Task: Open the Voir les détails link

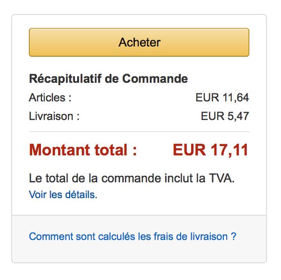Action: tap(63, 195)
